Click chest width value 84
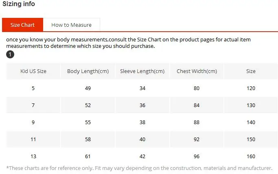 (x=197, y=105)
